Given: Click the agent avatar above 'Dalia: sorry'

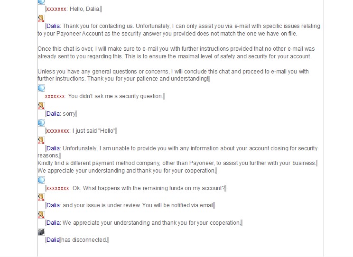Looking at the screenshot, I should [41, 106].
